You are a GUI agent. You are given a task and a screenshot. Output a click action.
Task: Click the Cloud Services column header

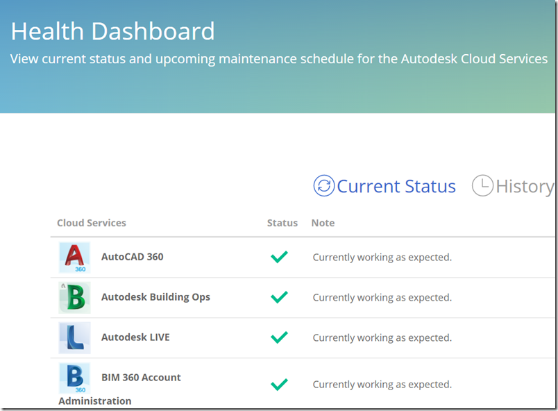pyautogui.click(x=92, y=223)
